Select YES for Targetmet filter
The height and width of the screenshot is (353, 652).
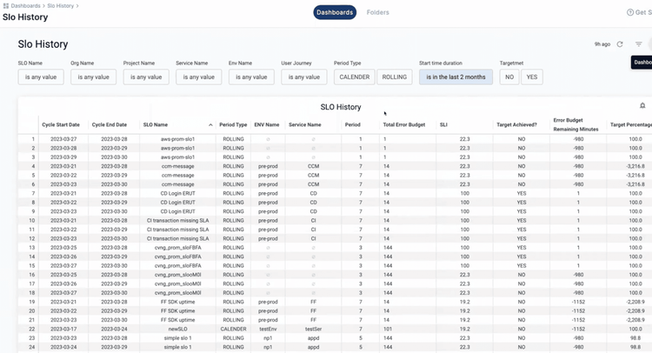click(531, 77)
